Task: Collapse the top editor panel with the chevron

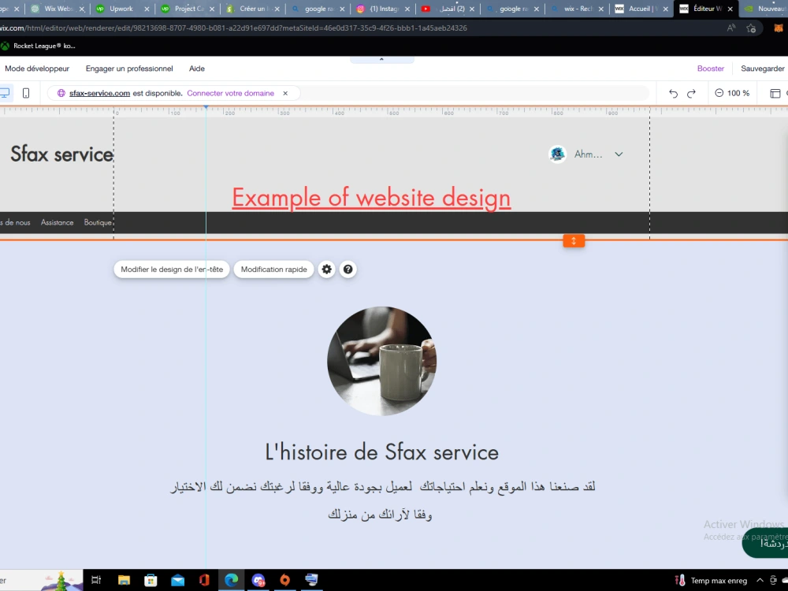Action: click(382, 58)
